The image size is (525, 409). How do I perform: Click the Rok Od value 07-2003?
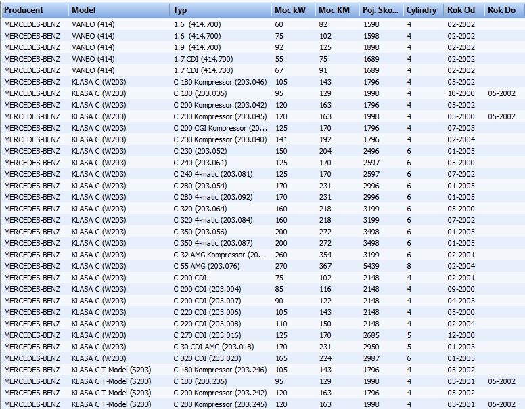coord(461,128)
